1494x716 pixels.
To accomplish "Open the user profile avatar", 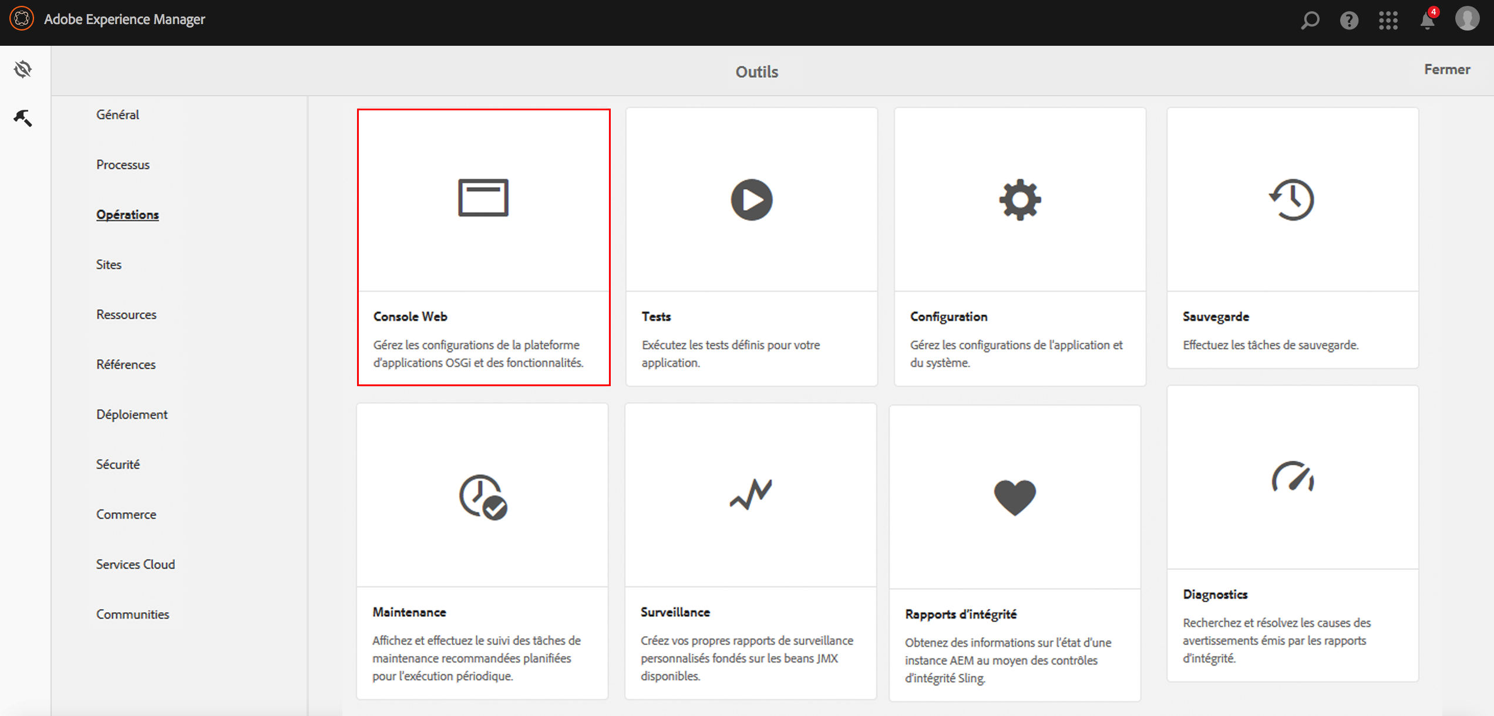I will click(1467, 19).
